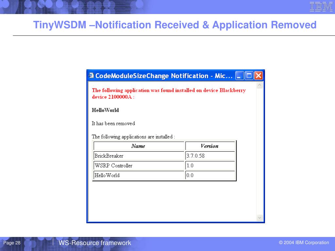Click the Internet Explorer page icon in title bar
The width and height of the screenshot is (335, 251).
click(92, 75)
